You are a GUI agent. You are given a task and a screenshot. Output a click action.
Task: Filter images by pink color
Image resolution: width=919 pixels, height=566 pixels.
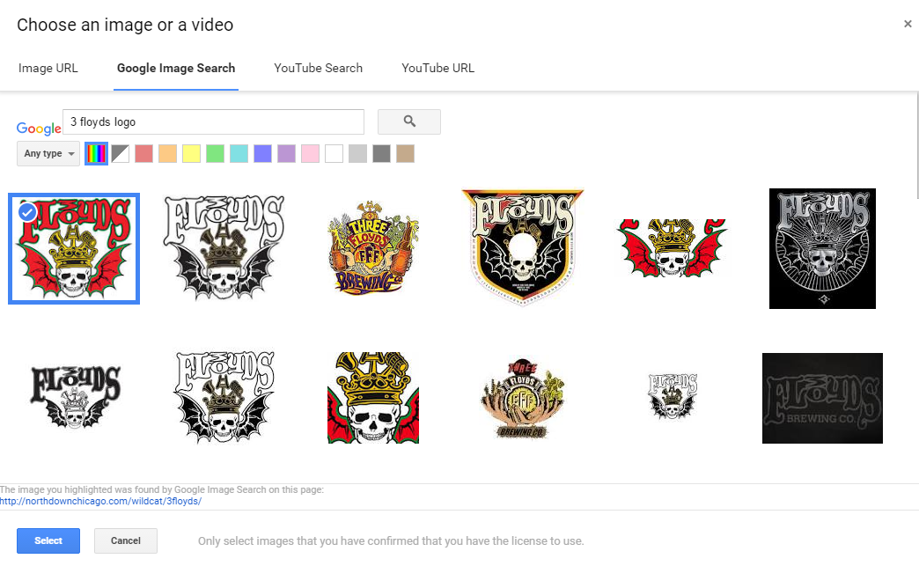click(310, 154)
